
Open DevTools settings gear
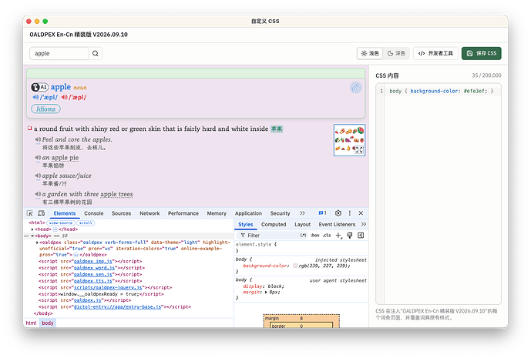coord(338,213)
